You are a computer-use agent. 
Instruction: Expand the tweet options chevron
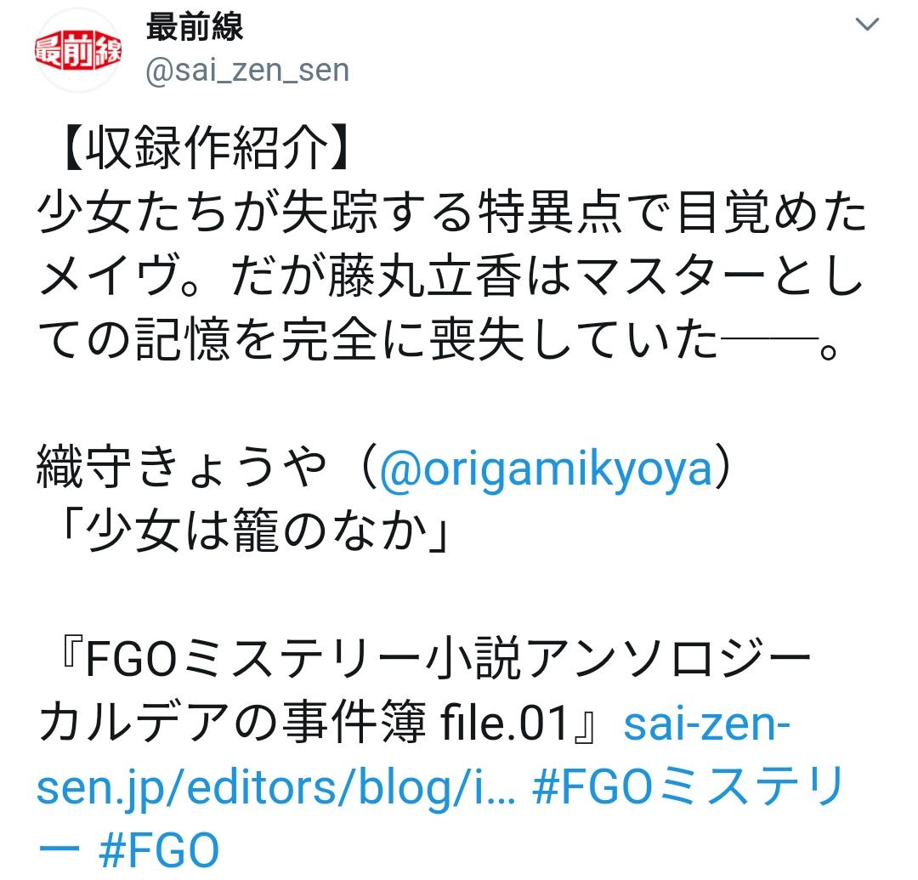click(x=866, y=24)
